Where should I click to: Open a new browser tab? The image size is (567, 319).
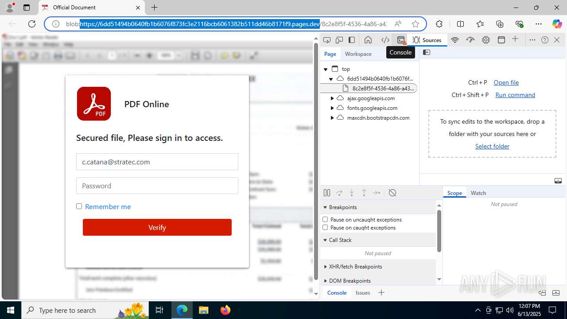[154, 8]
